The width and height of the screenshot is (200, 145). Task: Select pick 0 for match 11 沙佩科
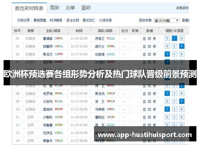click(182, 117)
